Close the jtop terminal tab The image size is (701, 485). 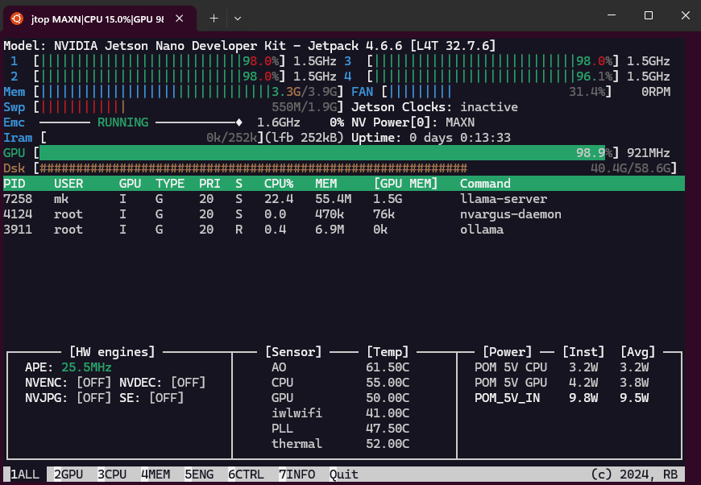pos(179,19)
